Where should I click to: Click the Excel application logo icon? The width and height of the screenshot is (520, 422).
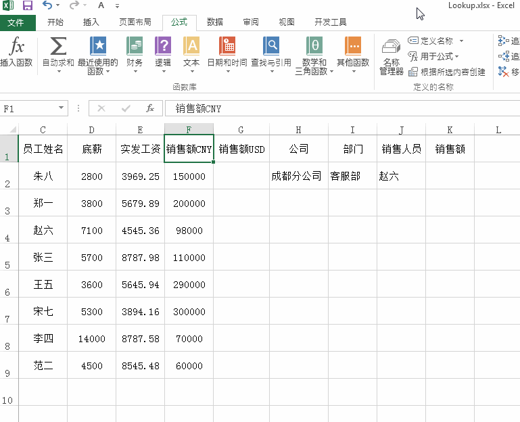pyautogui.click(x=8, y=5)
